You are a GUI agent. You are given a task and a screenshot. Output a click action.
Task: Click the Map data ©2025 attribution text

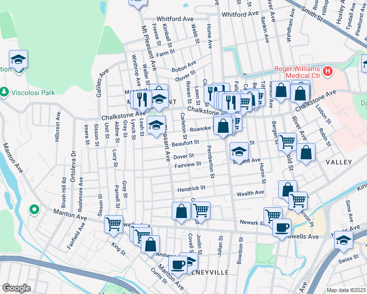[x=346, y=290]
